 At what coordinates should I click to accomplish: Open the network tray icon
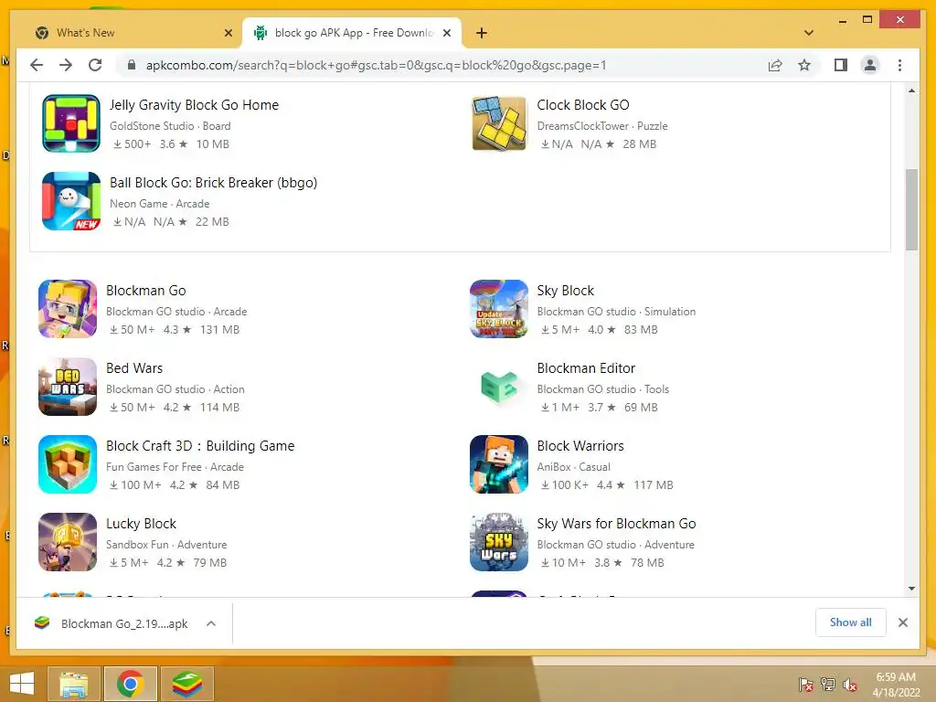[828, 685]
